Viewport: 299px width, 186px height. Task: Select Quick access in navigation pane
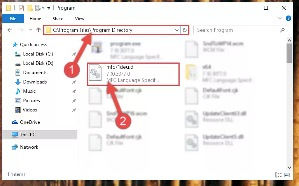click(33, 45)
